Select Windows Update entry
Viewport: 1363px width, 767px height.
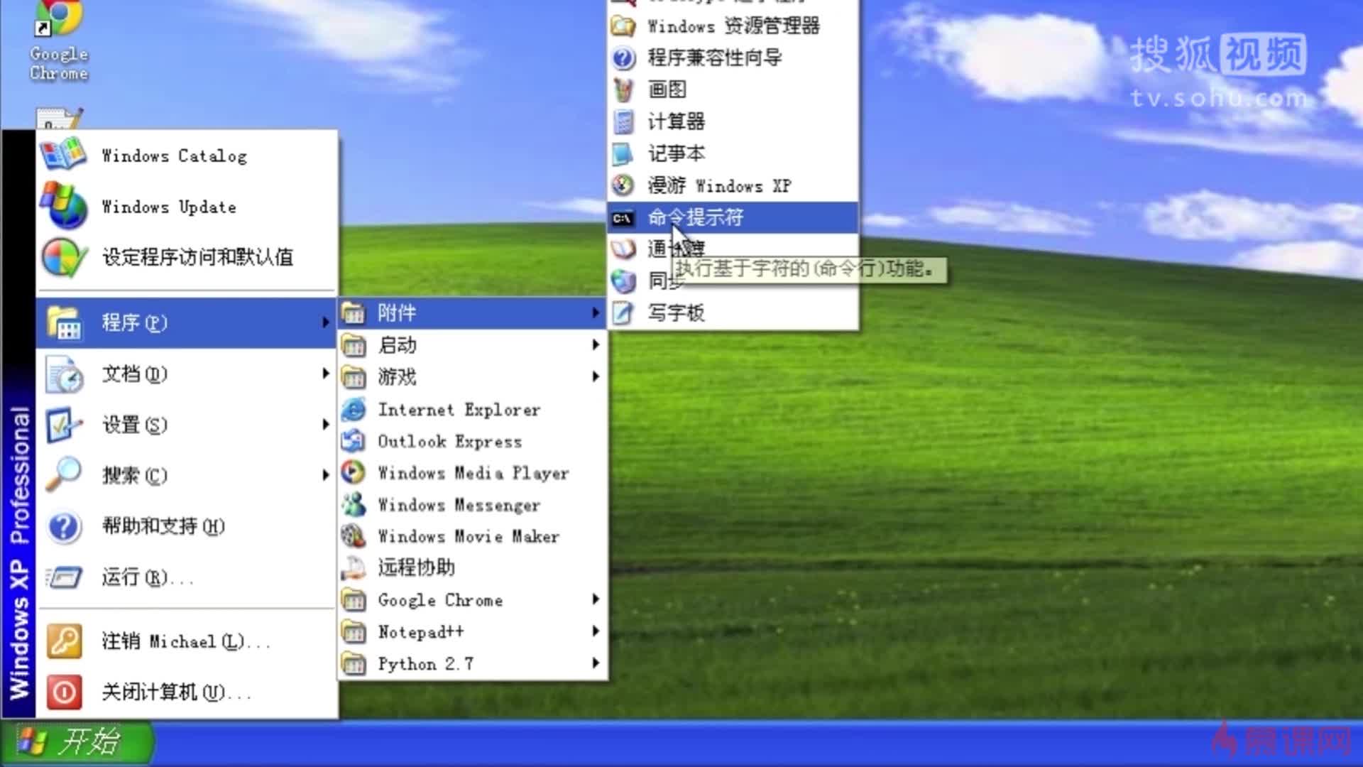pyautogui.click(x=187, y=207)
